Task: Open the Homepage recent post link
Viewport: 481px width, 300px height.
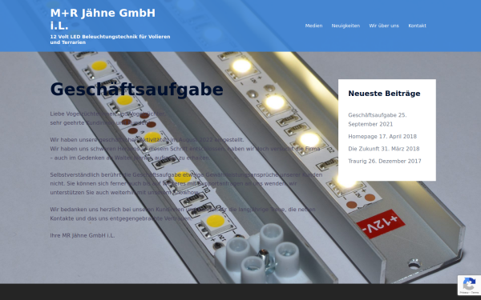Action: (363, 137)
